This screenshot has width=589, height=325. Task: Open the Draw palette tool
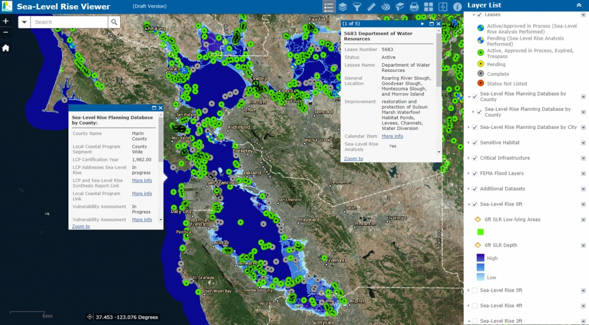385,7
